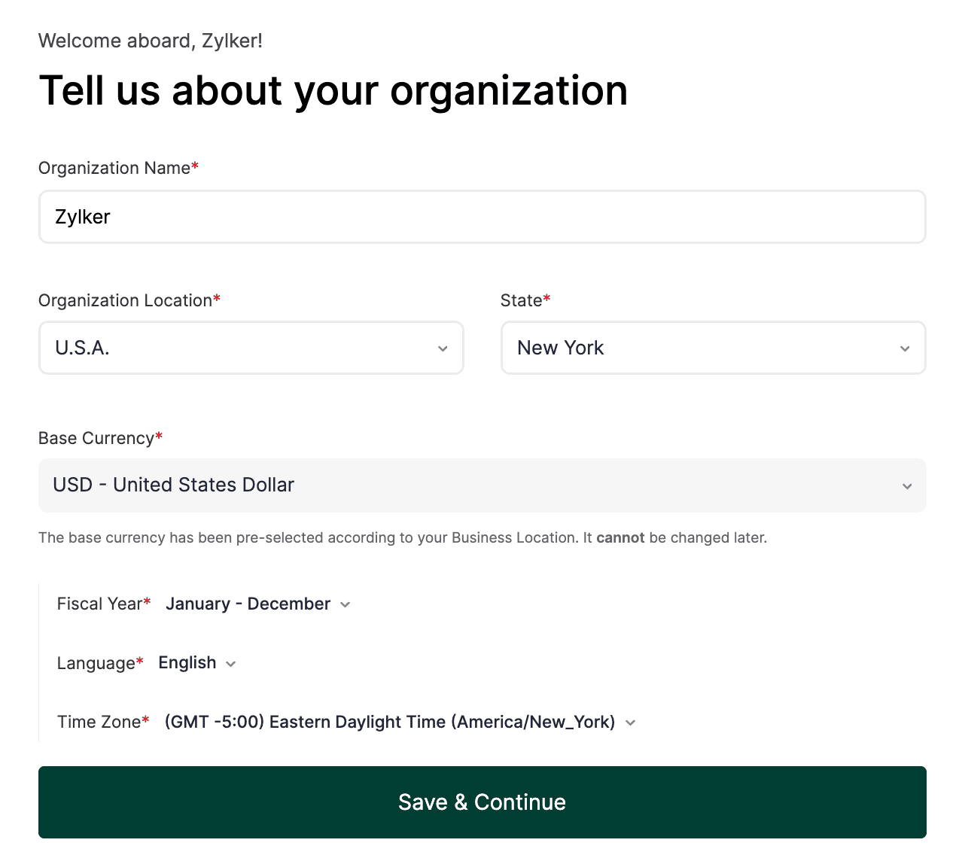Image resolution: width=962 pixels, height=861 pixels.
Task: Click the "Tell us about your organization" heading
Action: (333, 90)
